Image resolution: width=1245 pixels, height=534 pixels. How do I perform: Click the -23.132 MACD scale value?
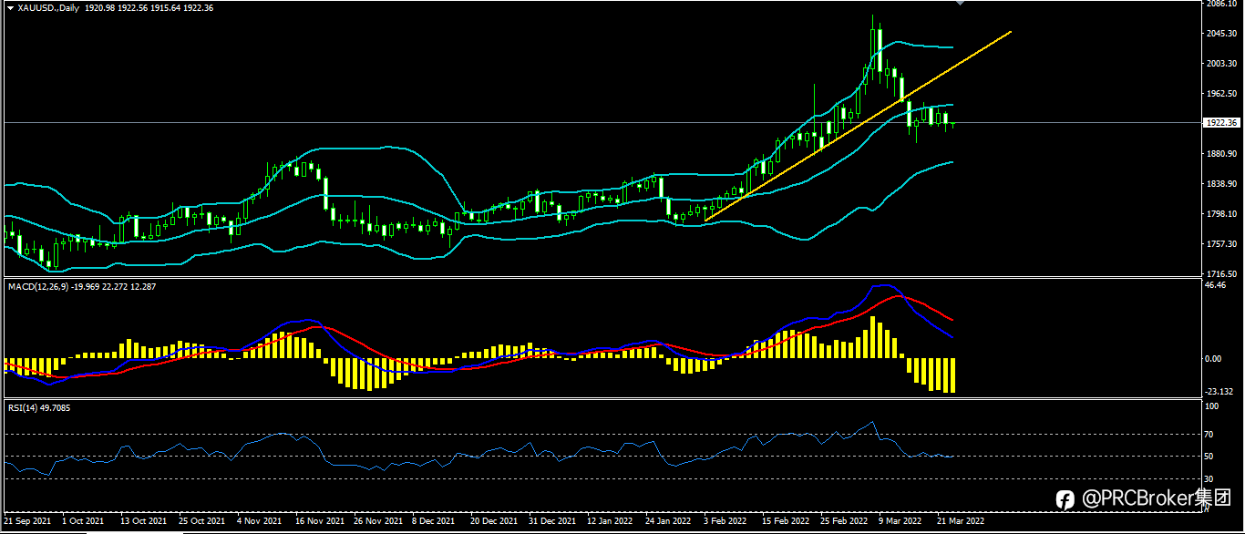click(1219, 392)
